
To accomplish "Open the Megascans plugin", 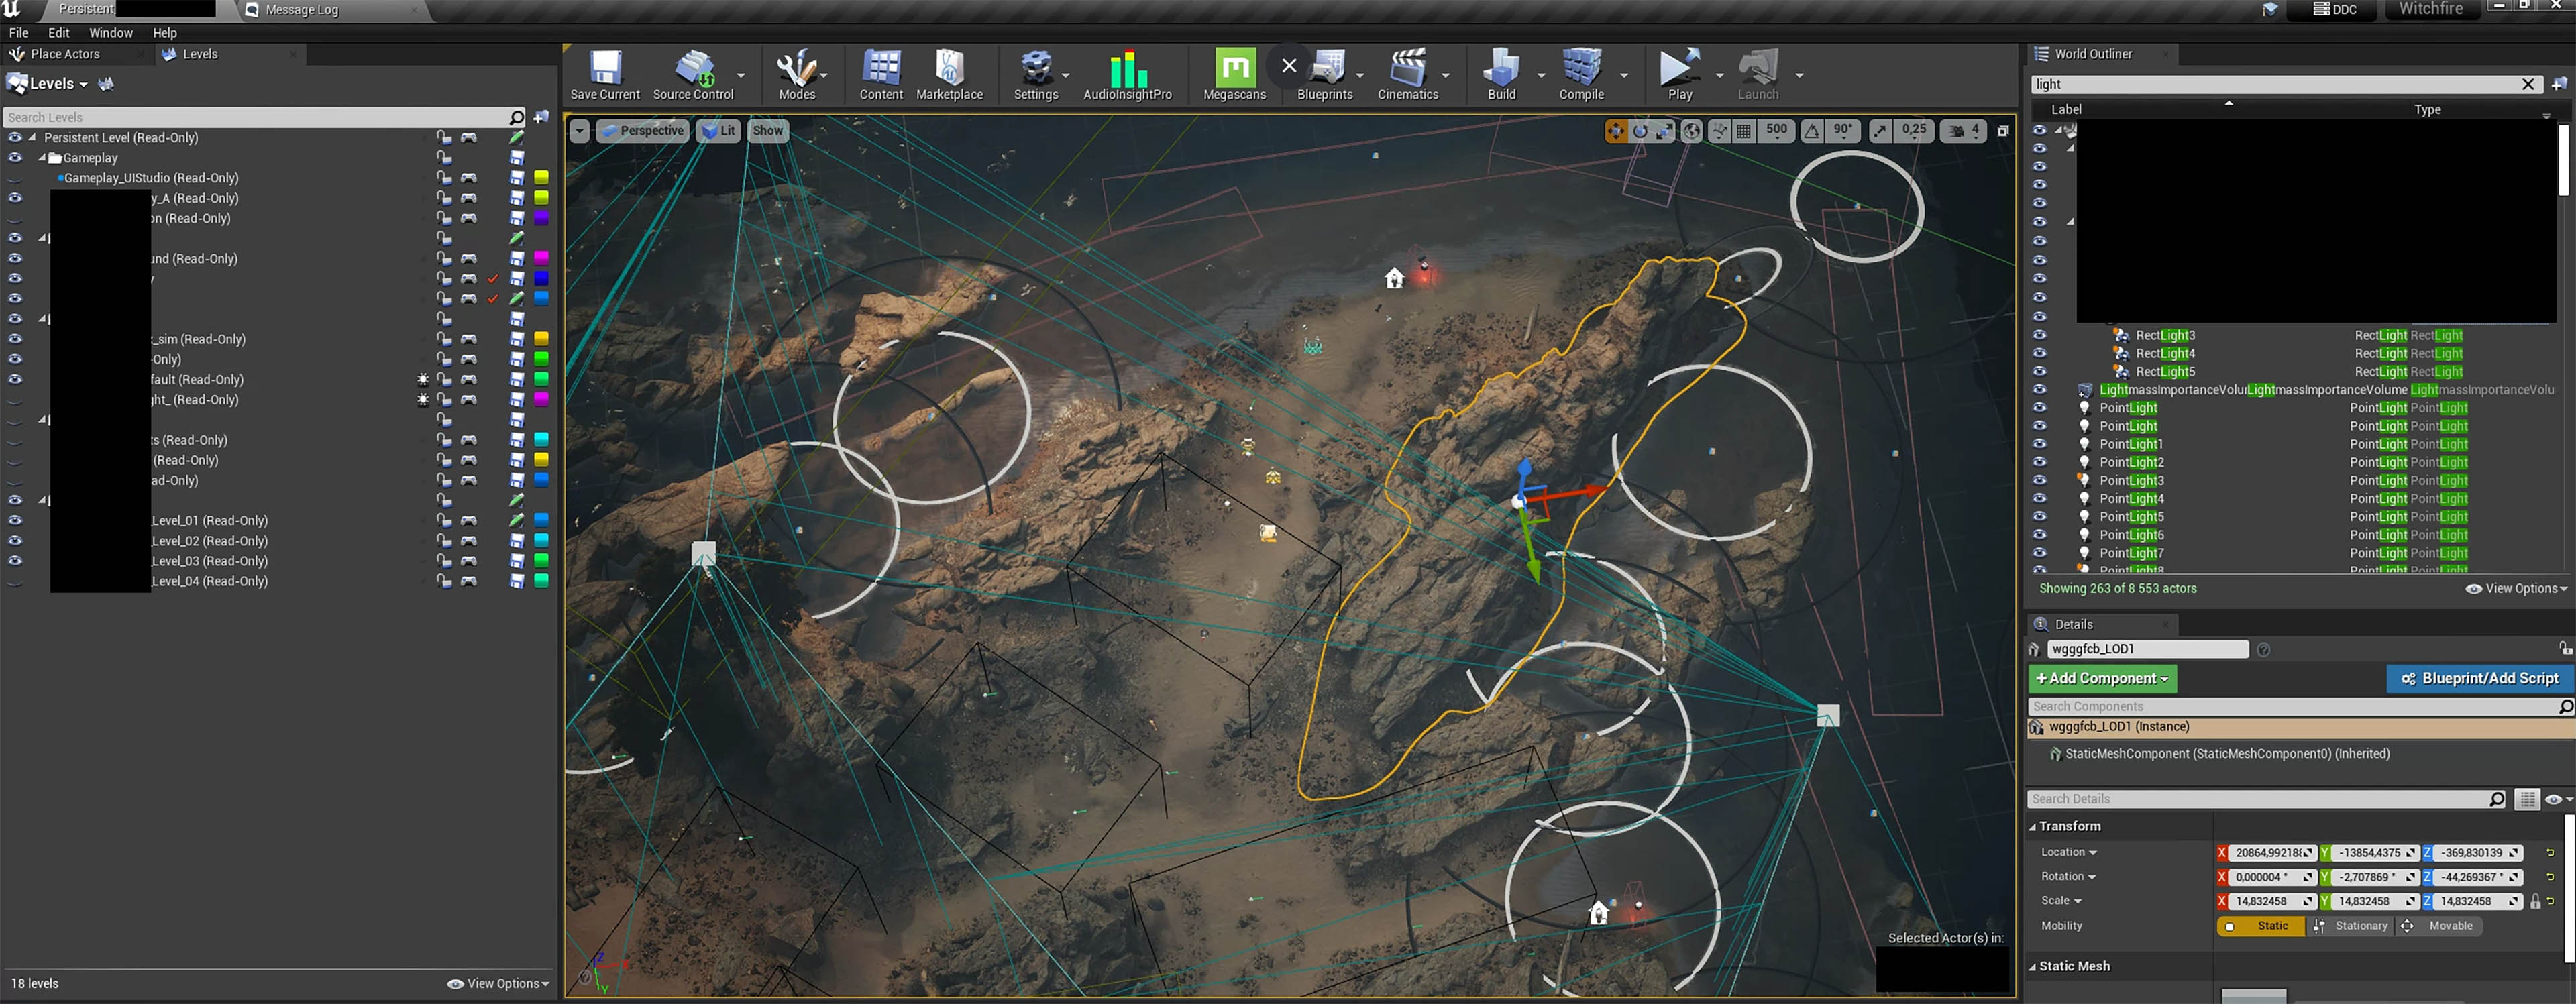I will coord(1234,69).
